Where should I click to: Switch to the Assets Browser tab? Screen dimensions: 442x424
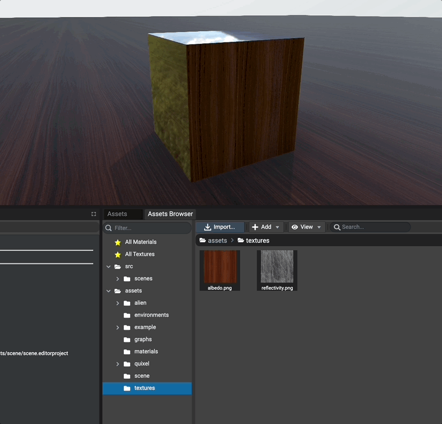pos(170,214)
